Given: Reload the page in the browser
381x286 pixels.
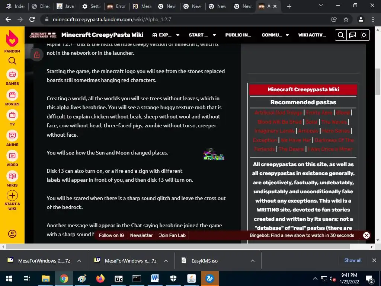Looking at the screenshot, I should [32, 19].
